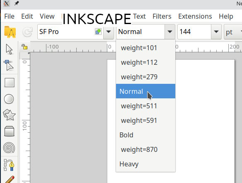The width and height of the screenshot is (242, 183).
Task: Collapse the Normal font style dropdown arrow
Action: [x=170, y=32]
